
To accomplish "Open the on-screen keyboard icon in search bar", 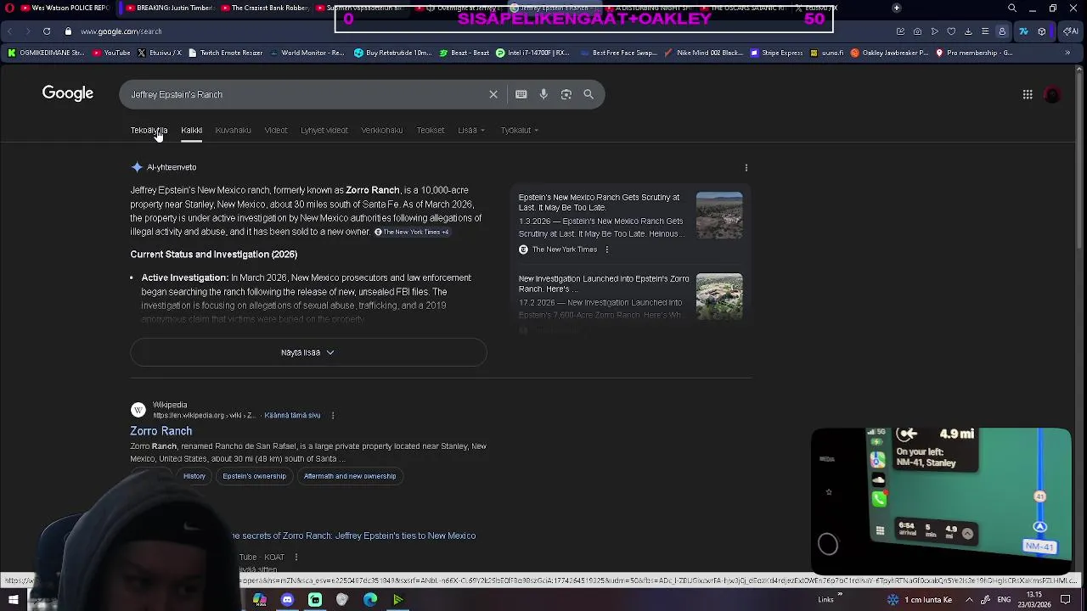I will pos(521,94).
